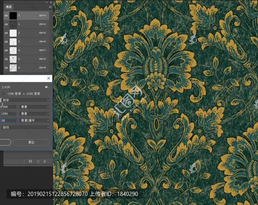Toggle visibility of channel 1
This screenshot has height=205, width=258.
6,24
